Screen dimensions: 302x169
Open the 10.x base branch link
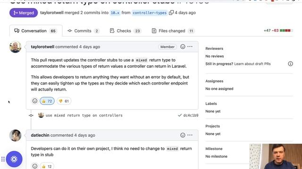click(x=115, y=13)
